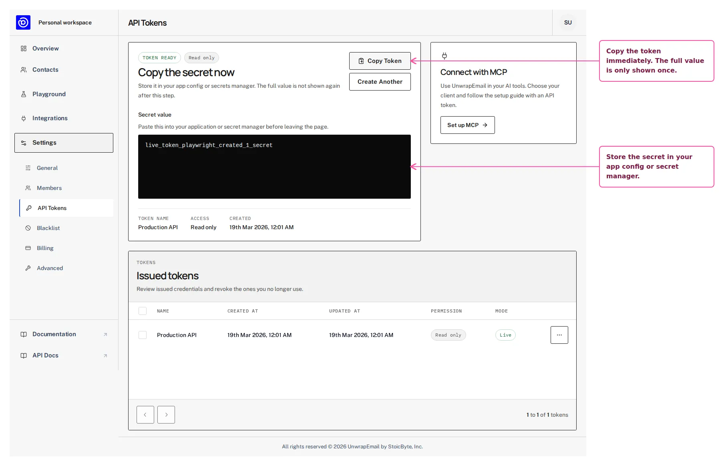Open Integrations from the sidebar
The height and width of the screenshot is (466, 724).
click(64, 118)
